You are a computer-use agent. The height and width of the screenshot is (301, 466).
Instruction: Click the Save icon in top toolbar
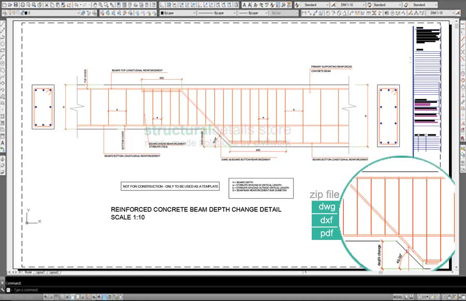click(16, 5)
